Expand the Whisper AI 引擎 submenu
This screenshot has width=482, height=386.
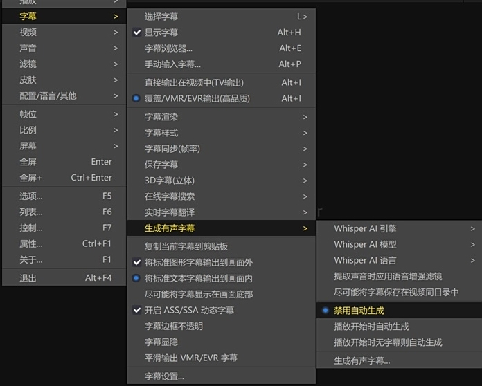(x=365, y=228)
